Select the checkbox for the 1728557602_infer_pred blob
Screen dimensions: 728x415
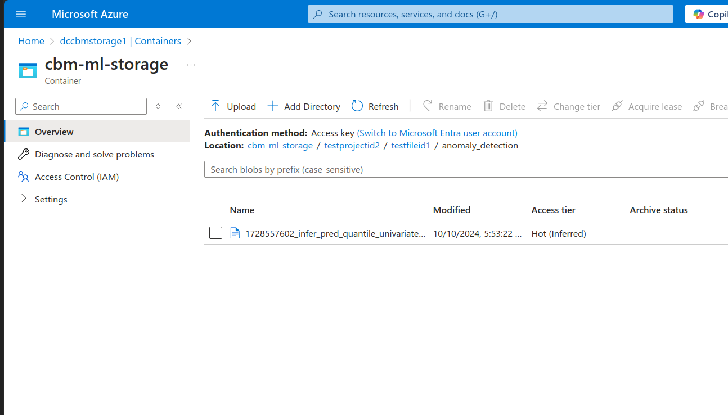coord(215,233)
